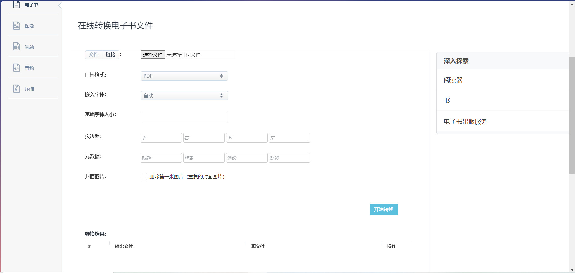Image resolution: width=575 pixels, height=273 pixels.
Task: Click the 左 left margin field
Action: [289, 138]
